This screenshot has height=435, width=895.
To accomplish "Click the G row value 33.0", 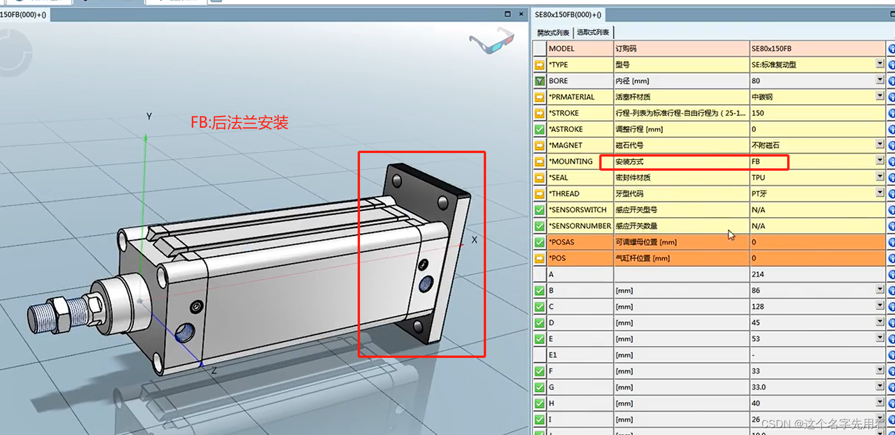I will pyautogui.click(x=818, y=387).
